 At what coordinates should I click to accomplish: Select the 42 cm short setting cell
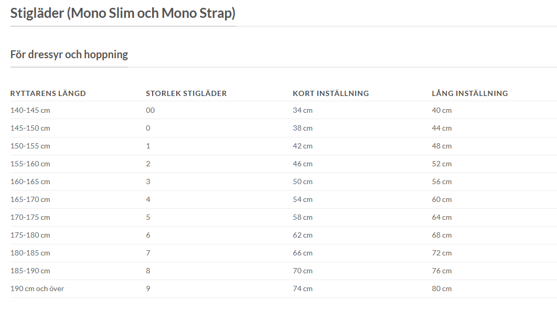click(x=303, y=146)
